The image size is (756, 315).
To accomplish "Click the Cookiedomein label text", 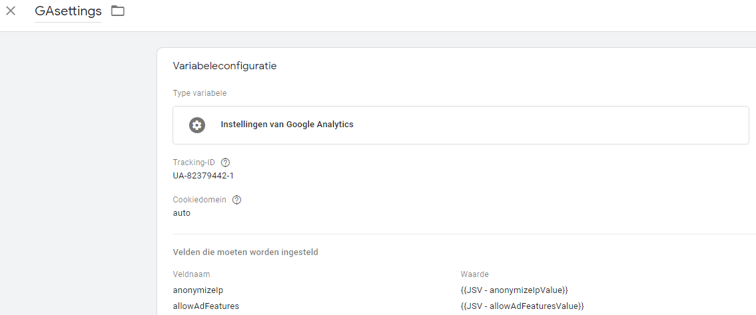I will tap(200, 200).
